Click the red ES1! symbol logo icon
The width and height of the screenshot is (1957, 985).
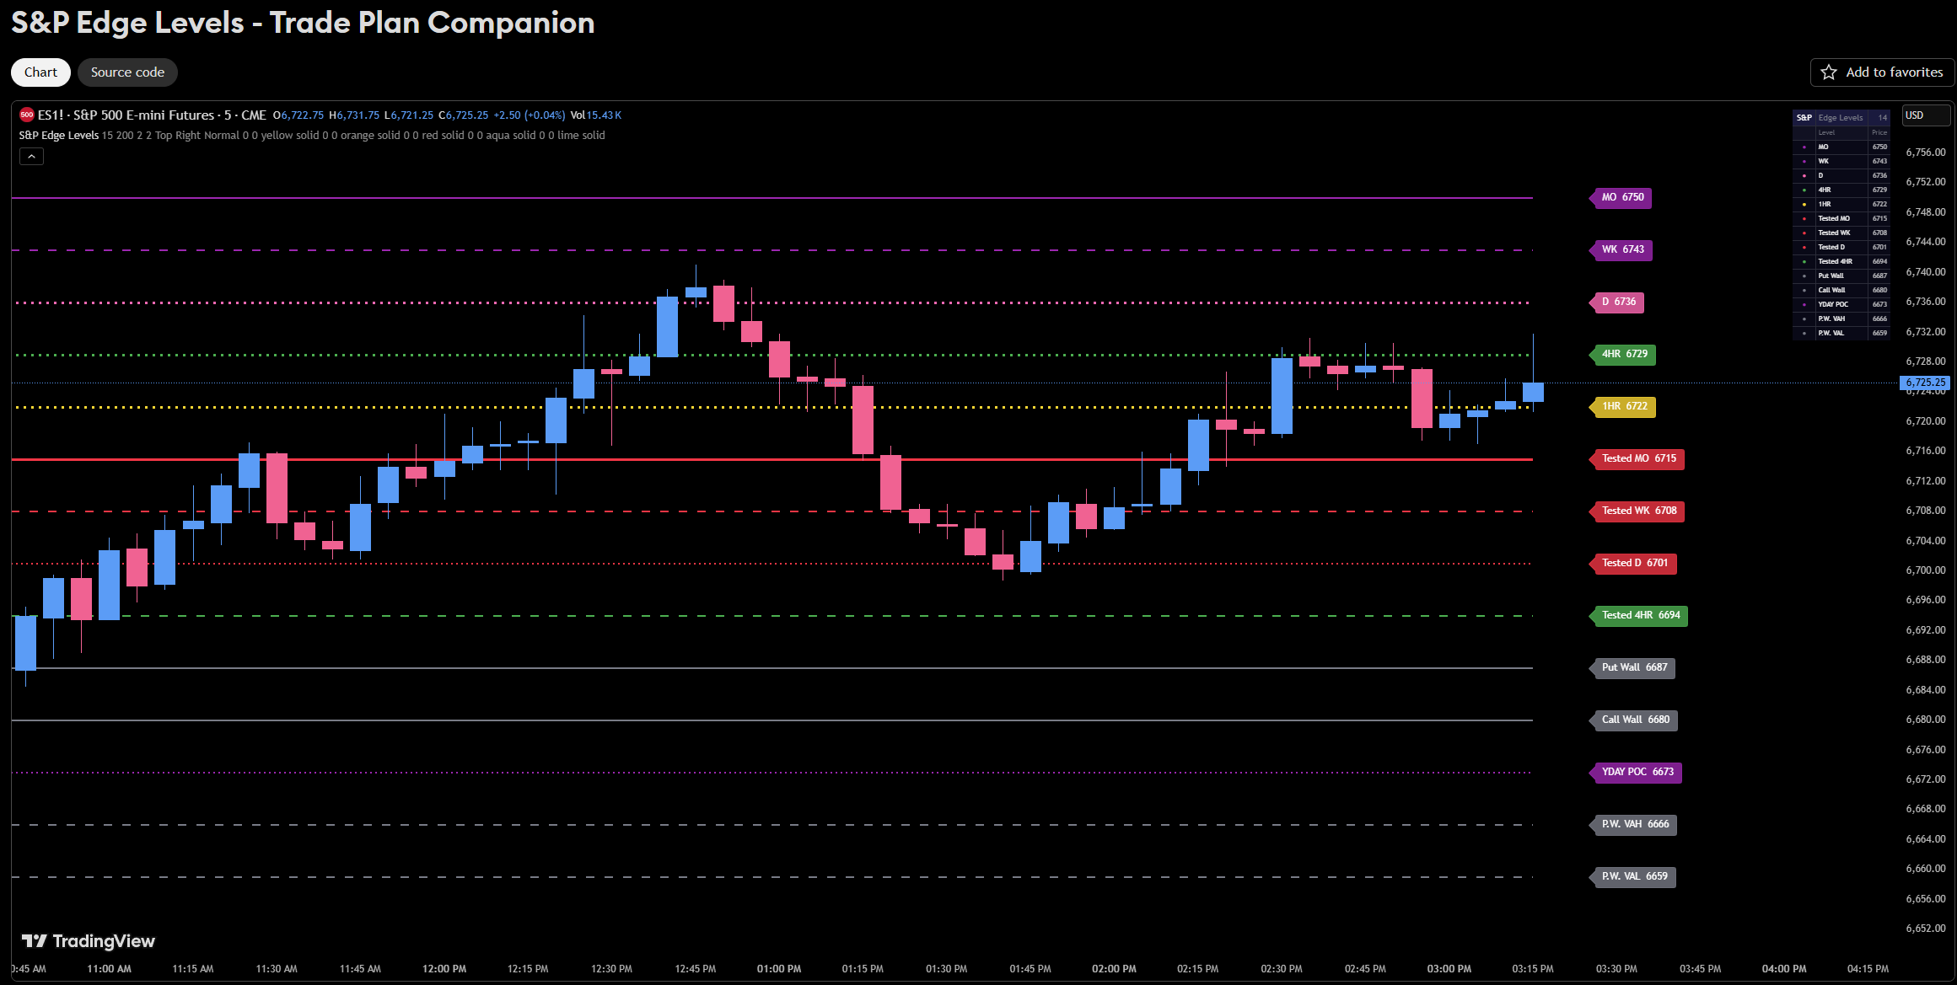[x=27, y=115]
